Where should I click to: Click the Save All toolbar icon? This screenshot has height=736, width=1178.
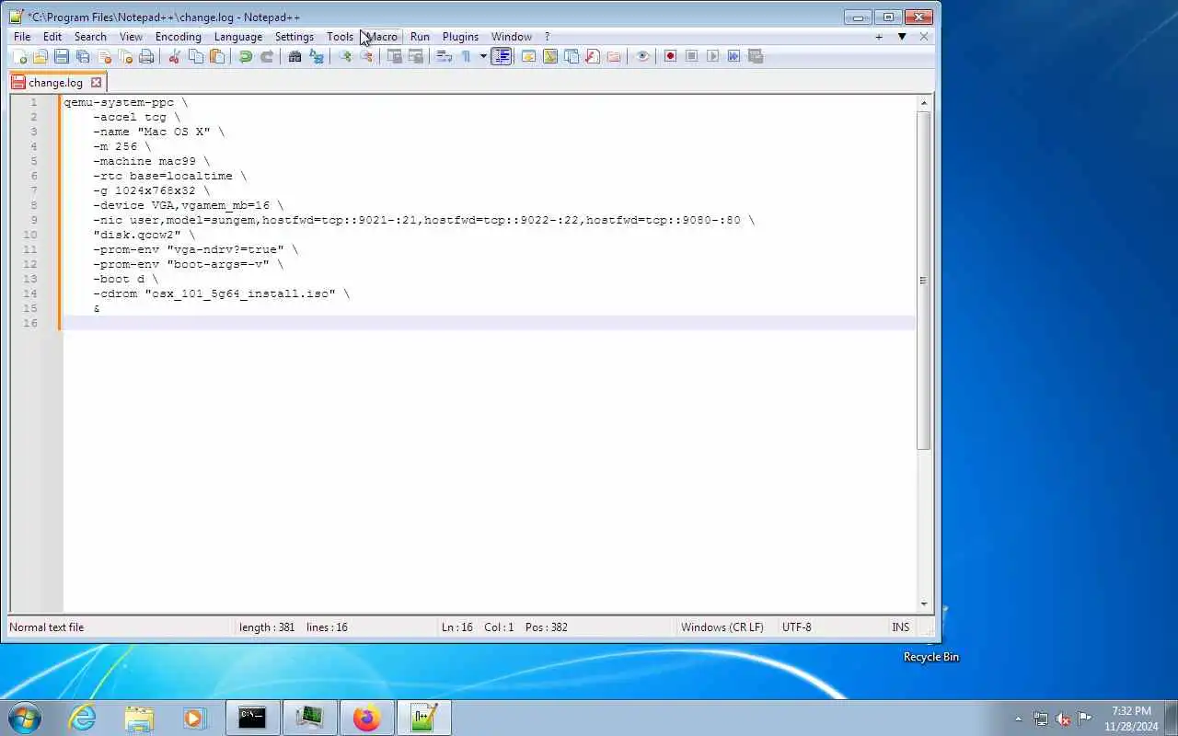[x=82, y=56]
